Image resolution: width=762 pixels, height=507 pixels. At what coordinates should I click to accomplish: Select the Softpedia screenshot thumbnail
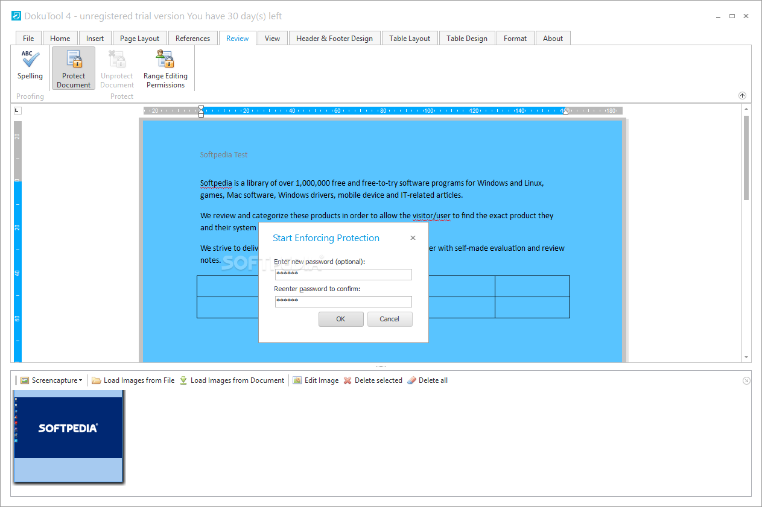coord(68,436)
